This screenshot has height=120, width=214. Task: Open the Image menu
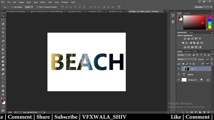(x=21, y=2)
